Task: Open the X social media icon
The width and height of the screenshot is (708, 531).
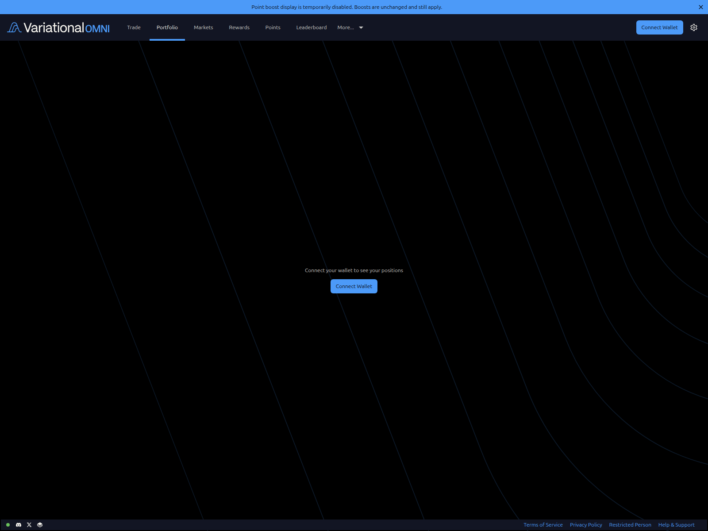Action: (x=29, y=525)
